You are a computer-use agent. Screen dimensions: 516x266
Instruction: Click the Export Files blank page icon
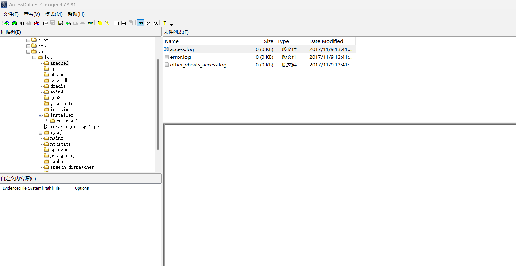tap(116, 23)
